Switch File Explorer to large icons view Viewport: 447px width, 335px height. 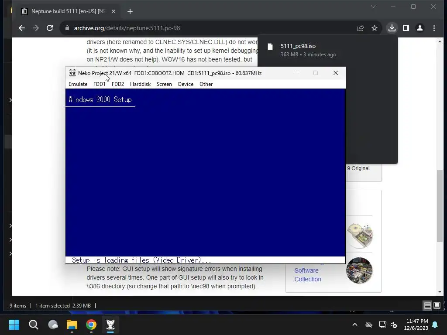click(437, 306)
